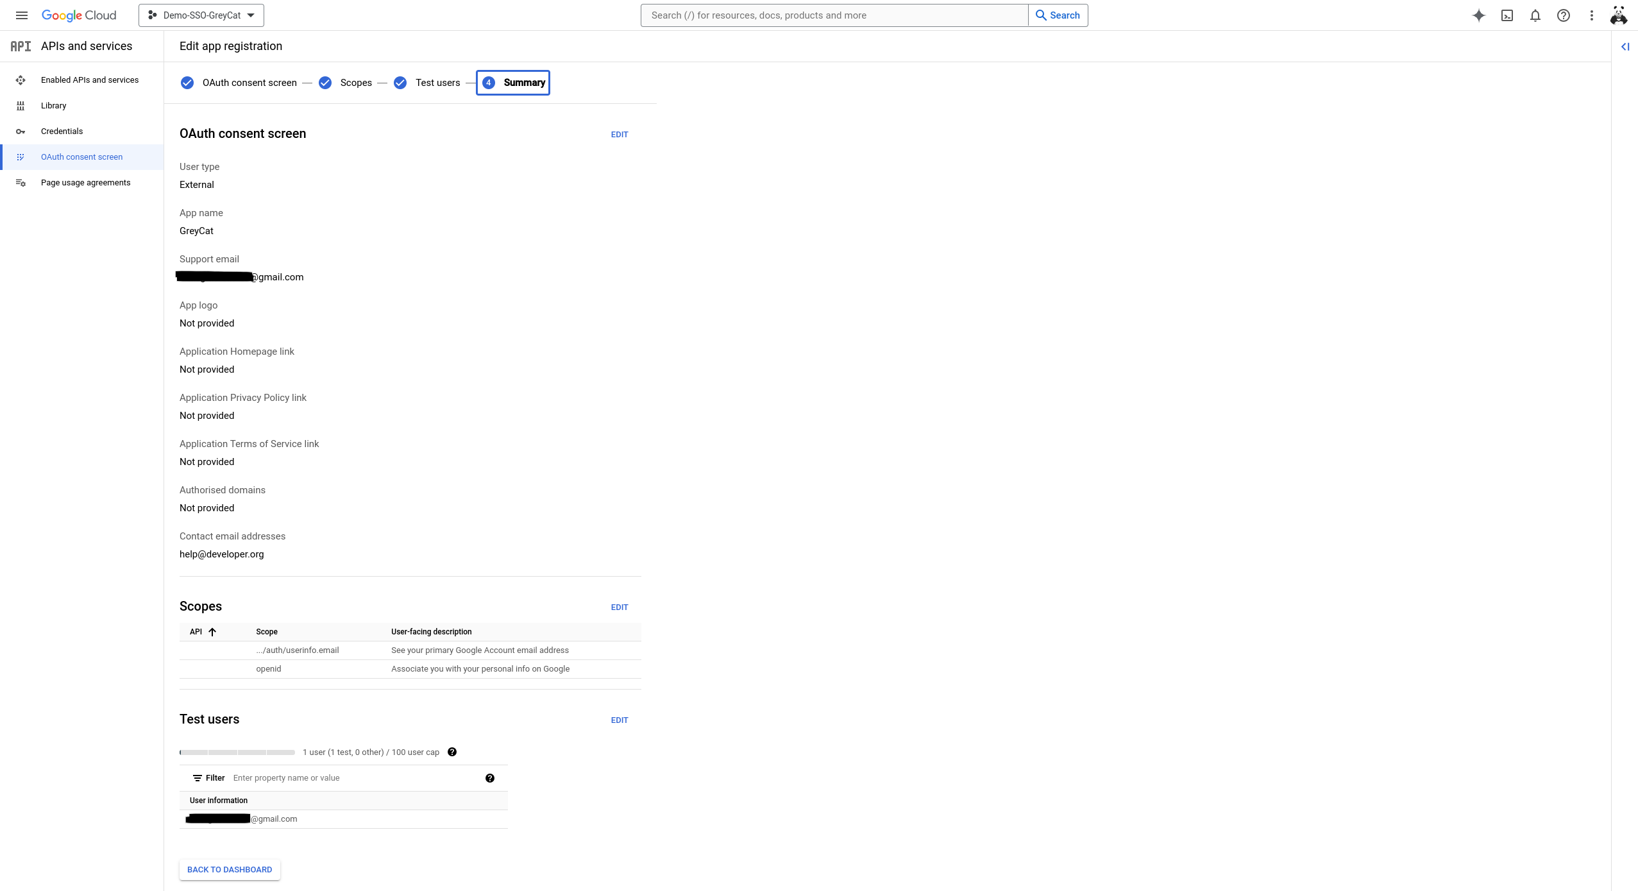
Task: Click the support email gmail.com value
Action: pyautogui.click(x=242, y=277)
